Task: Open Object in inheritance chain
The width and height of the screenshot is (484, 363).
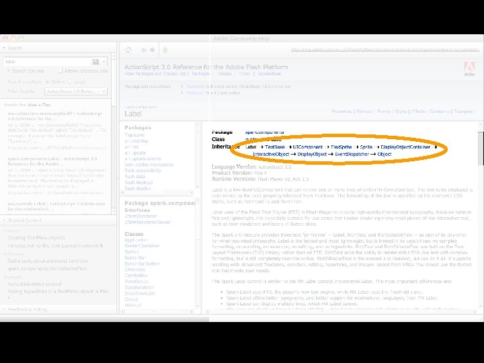Action: click(x=385, y=154)
